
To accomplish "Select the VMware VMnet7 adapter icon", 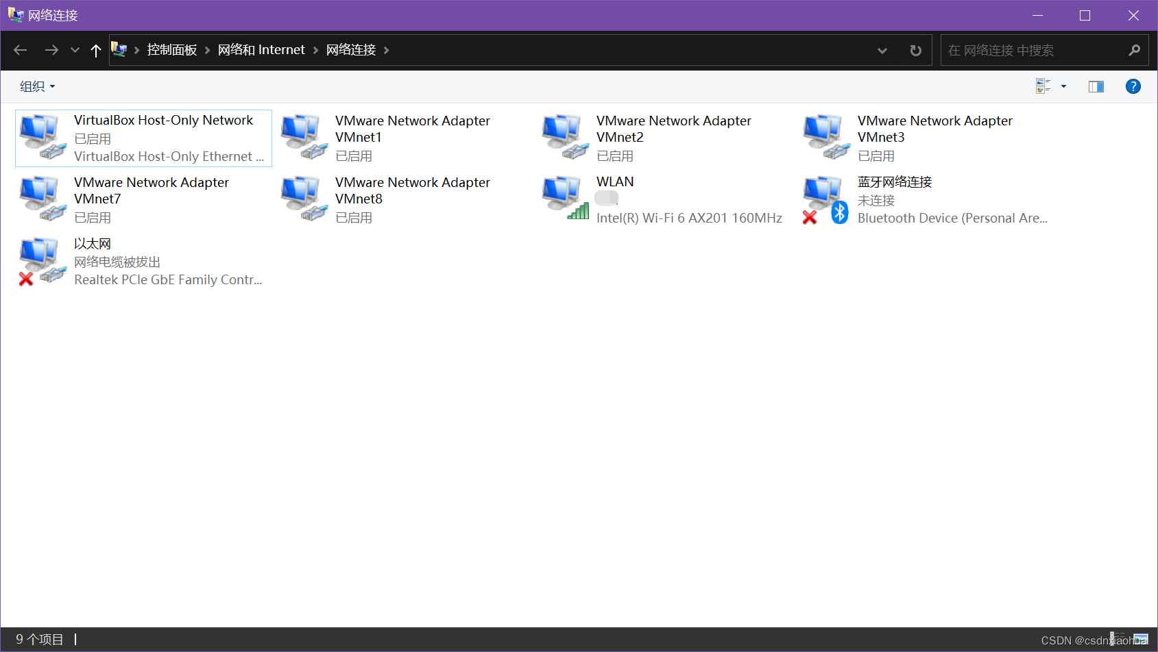I will click(x=43, y=199).
